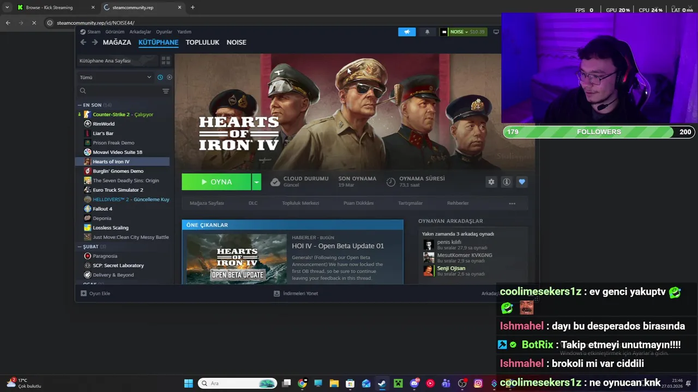Open the dropdown arrow beside OYNA
The height and width of the screenshot is (392, 698).
256,182
